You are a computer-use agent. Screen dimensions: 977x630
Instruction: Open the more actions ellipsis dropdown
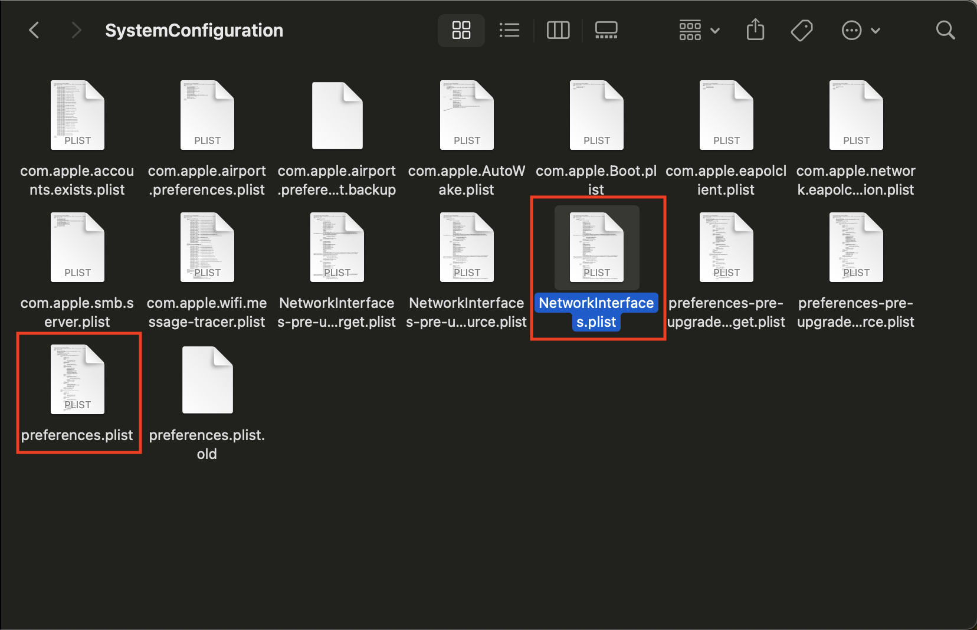click(851, 29)
